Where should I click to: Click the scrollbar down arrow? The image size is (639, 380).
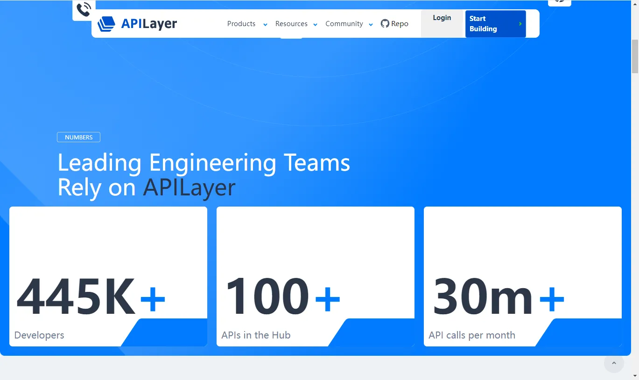click(x=635, y=375)
